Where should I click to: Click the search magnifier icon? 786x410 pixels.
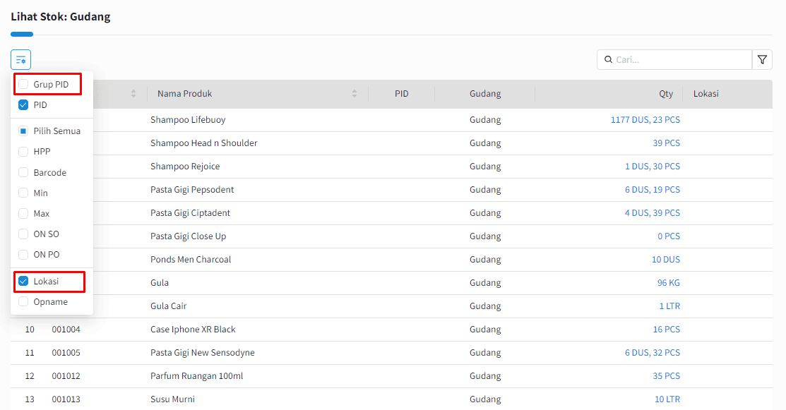click(608, 59)
